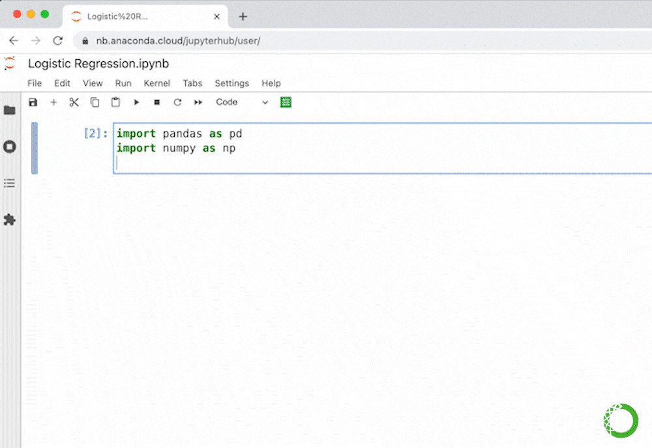Paste cell from clipboard

(115, 102)
